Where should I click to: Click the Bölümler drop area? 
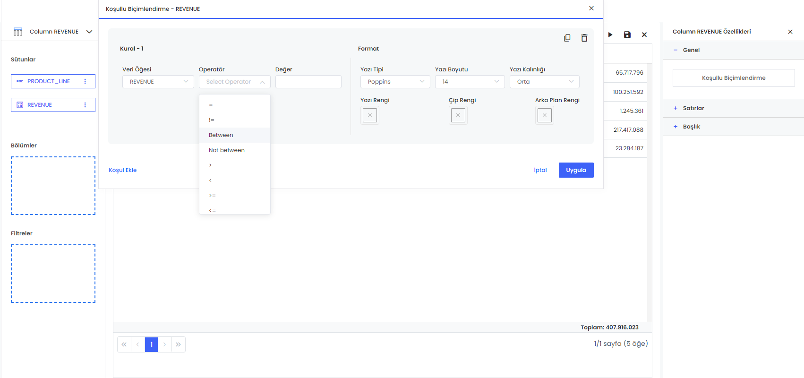click(x=53, y=186)
